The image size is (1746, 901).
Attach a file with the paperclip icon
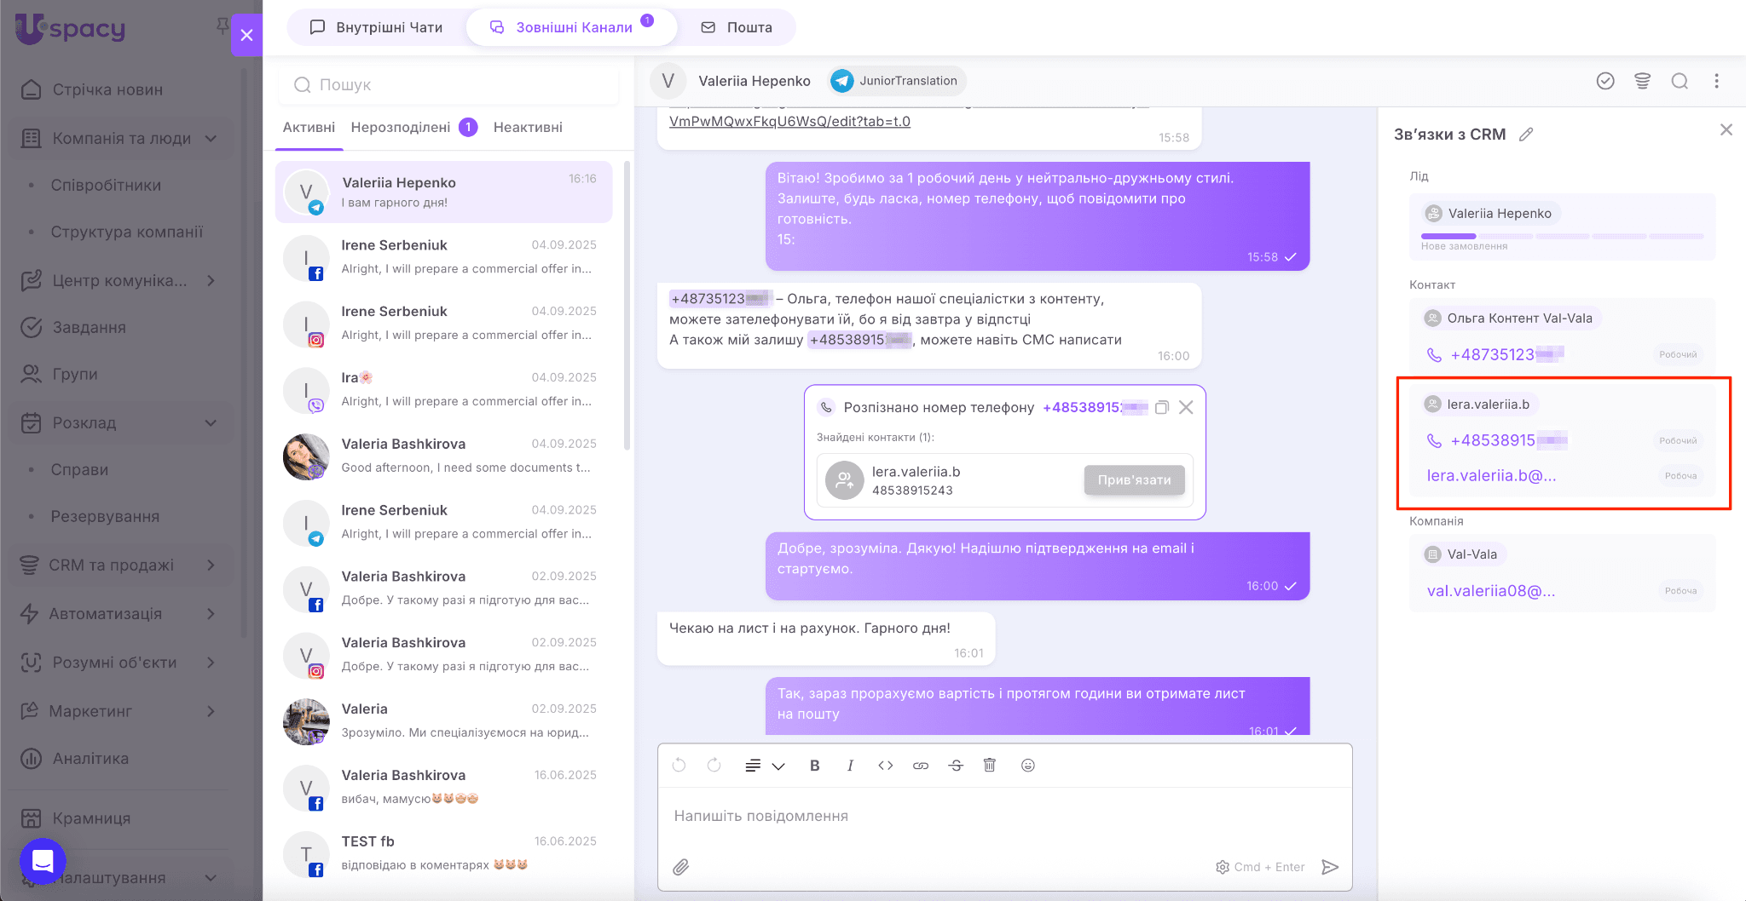680,867
